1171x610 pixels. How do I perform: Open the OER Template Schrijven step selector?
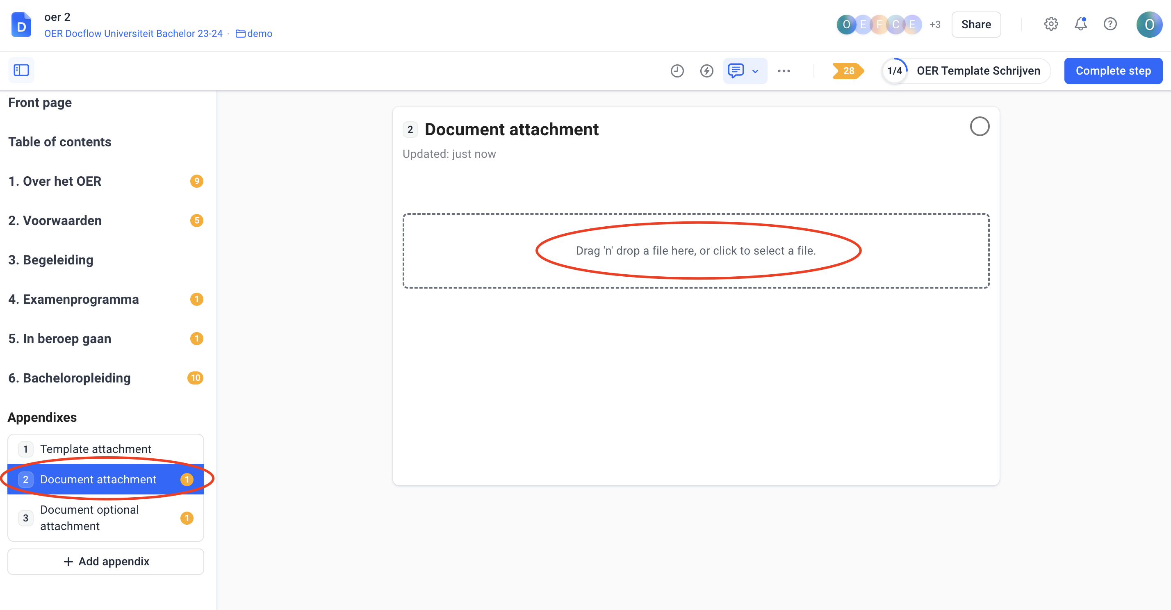pyautogui.click(x=966, y=71)
